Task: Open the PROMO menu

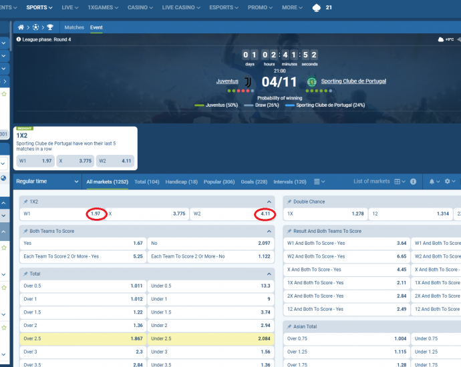Action: coord(260,7)
